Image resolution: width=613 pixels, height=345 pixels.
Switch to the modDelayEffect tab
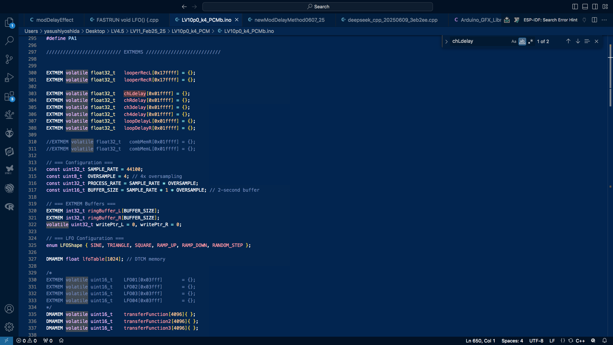click(55, 20)
